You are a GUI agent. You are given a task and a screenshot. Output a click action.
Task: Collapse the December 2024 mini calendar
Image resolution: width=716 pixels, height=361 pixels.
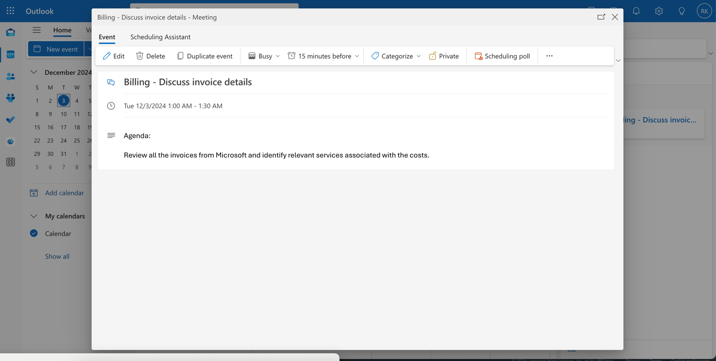click(34, 72)
